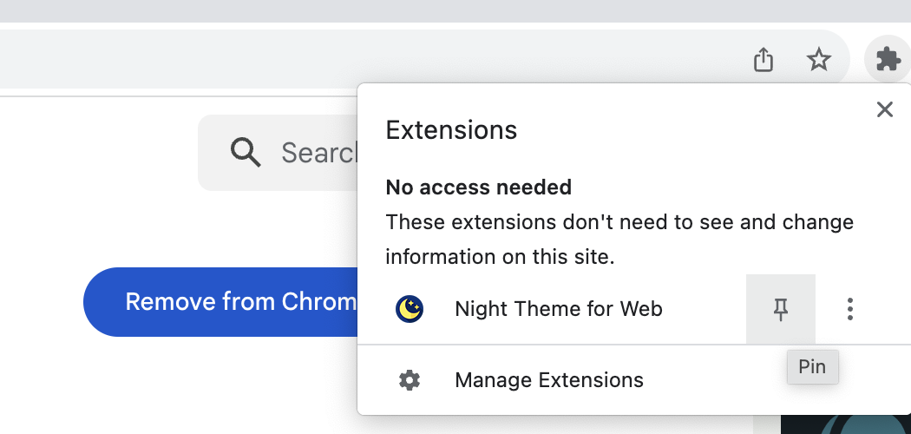Click the "No access needed" heading
The height and width of the screenshot is (434, 911).
click(x=478, y=187)
